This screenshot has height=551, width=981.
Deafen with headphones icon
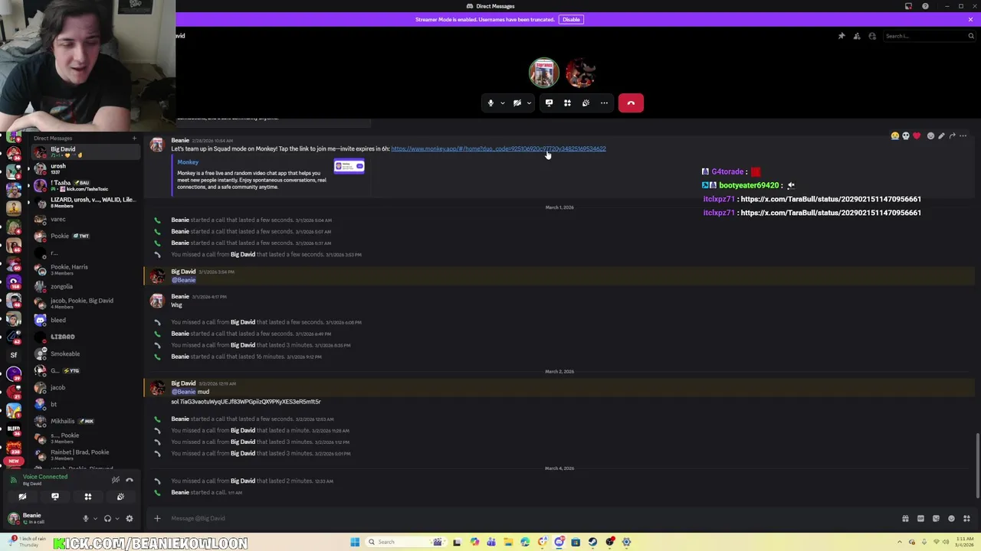tap(107, 519)
